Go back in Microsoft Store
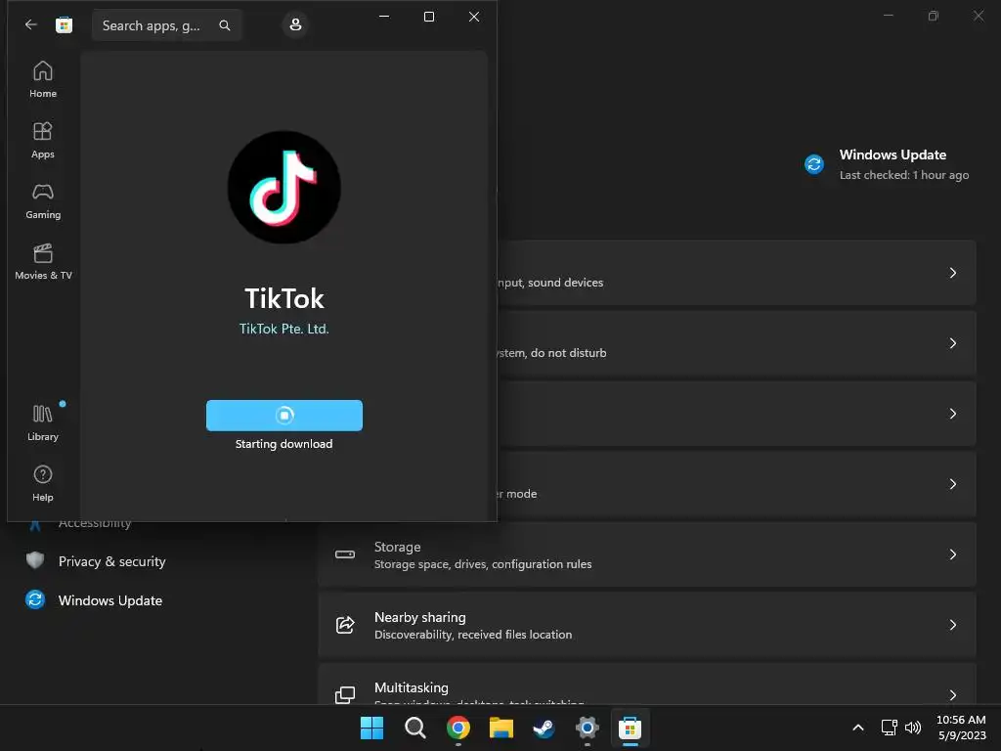The image size is (1001, 751). pos(30,24)
